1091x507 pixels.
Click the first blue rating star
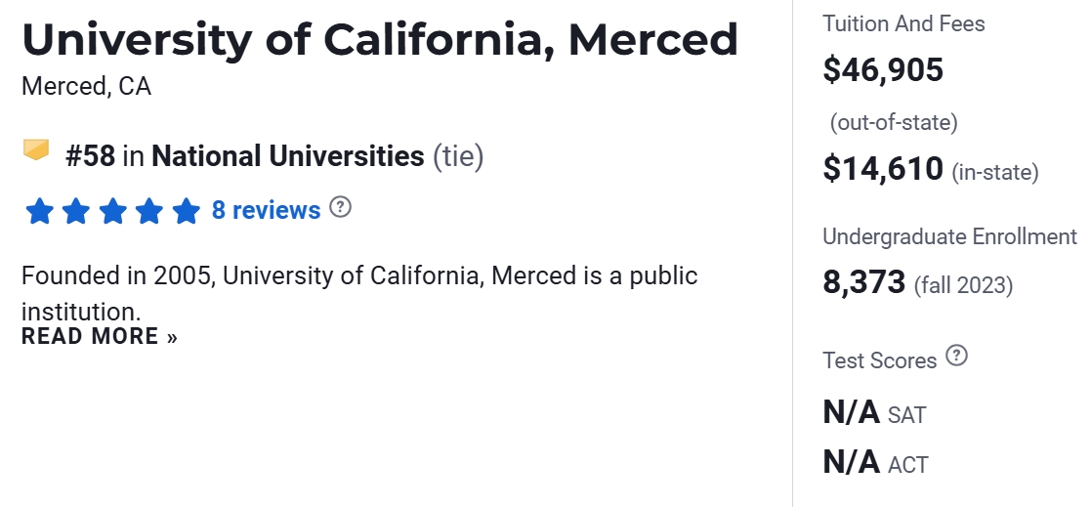pos(39,211)
